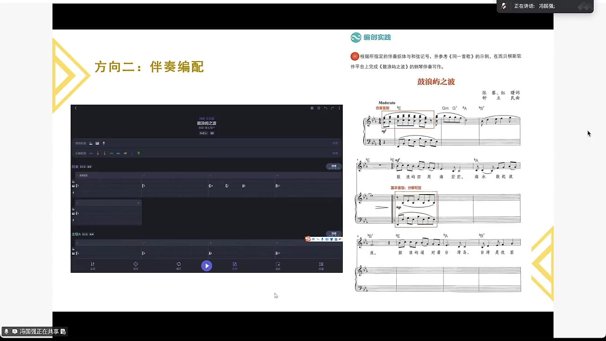Click the Sogou input method S icon
Viewport: 606px width, 341px height.
click(x=308, y=239)
